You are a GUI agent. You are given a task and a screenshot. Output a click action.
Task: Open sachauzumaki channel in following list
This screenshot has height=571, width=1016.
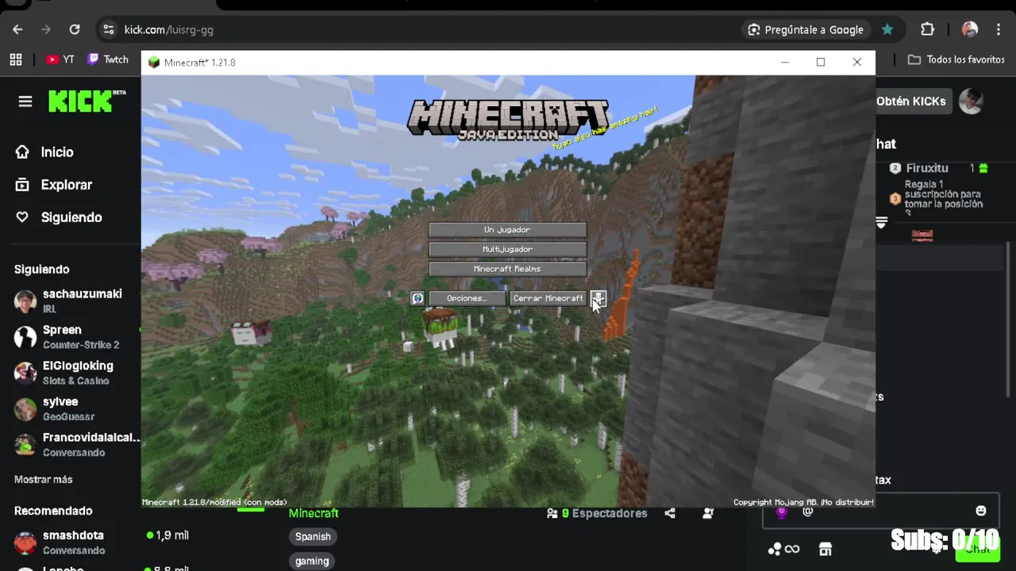point(70,301)
